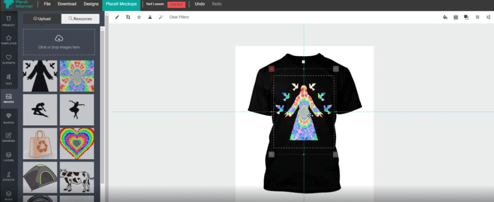
Task: Click the magic wand icon
Action: point(161,17)
